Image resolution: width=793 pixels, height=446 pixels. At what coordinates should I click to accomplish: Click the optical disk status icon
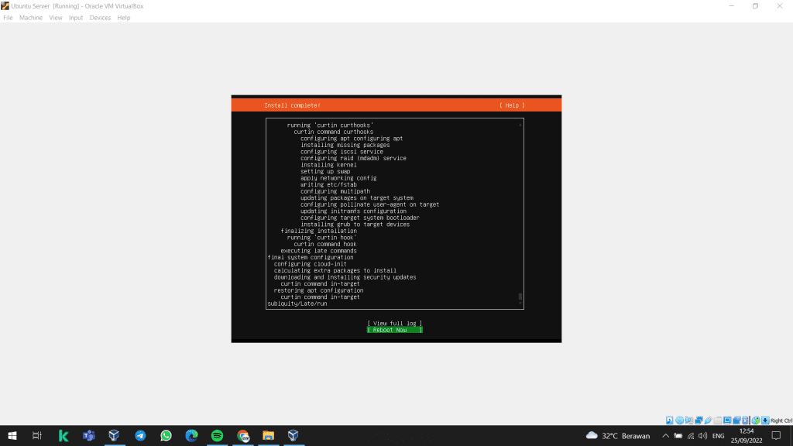(x=679, y=420)
